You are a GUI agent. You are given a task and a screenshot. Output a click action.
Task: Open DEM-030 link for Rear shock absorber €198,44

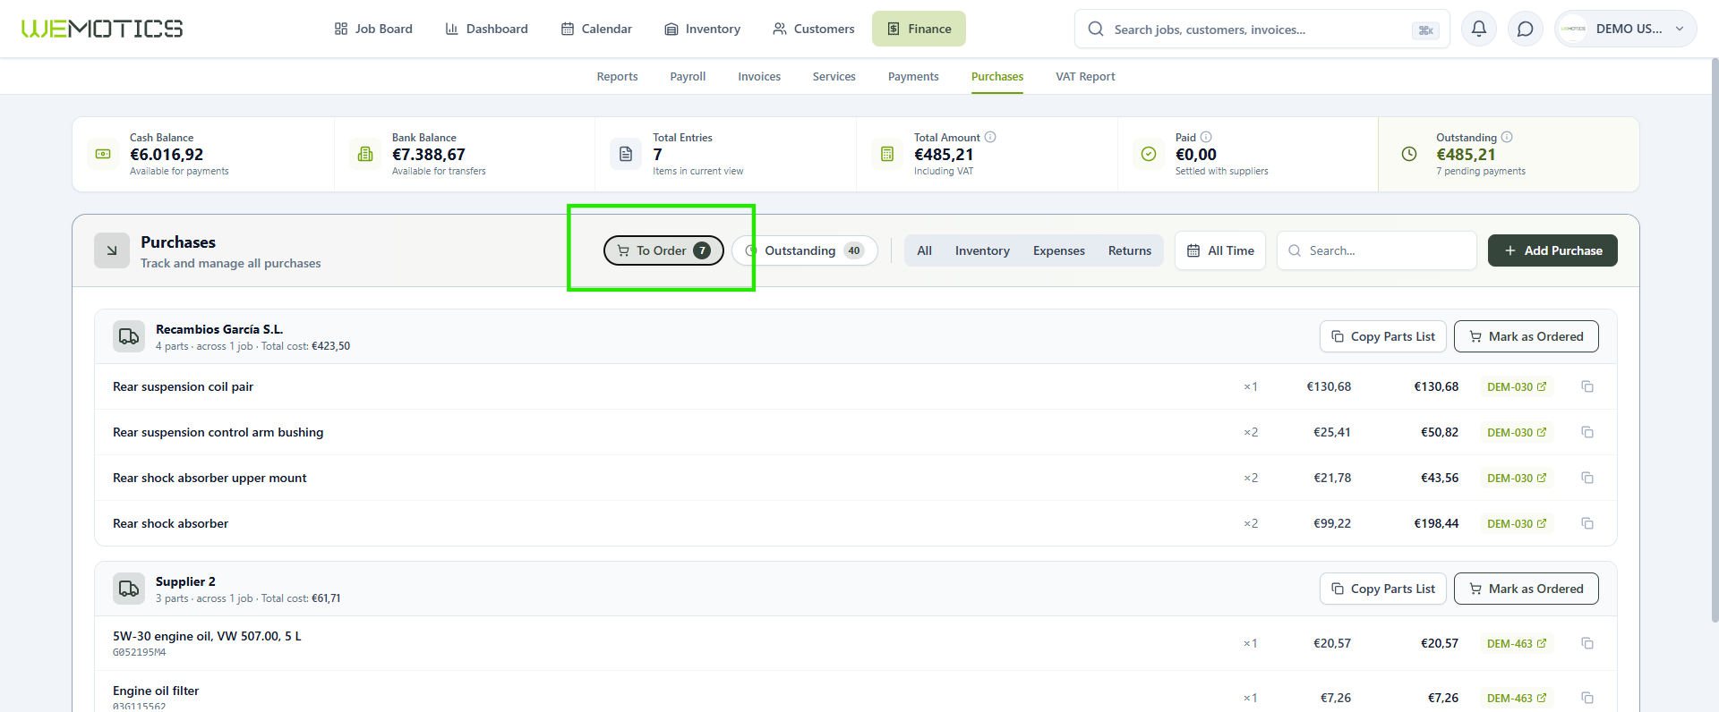click(x=1517, y=523)
